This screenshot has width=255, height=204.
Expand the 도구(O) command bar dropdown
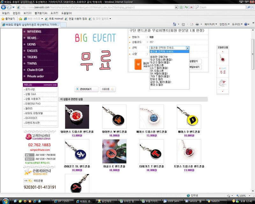[237, 24]
